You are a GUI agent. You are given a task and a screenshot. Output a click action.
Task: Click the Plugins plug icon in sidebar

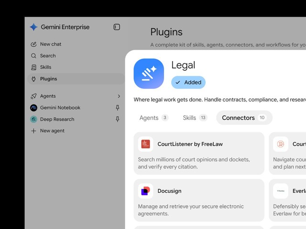[33, 79]
